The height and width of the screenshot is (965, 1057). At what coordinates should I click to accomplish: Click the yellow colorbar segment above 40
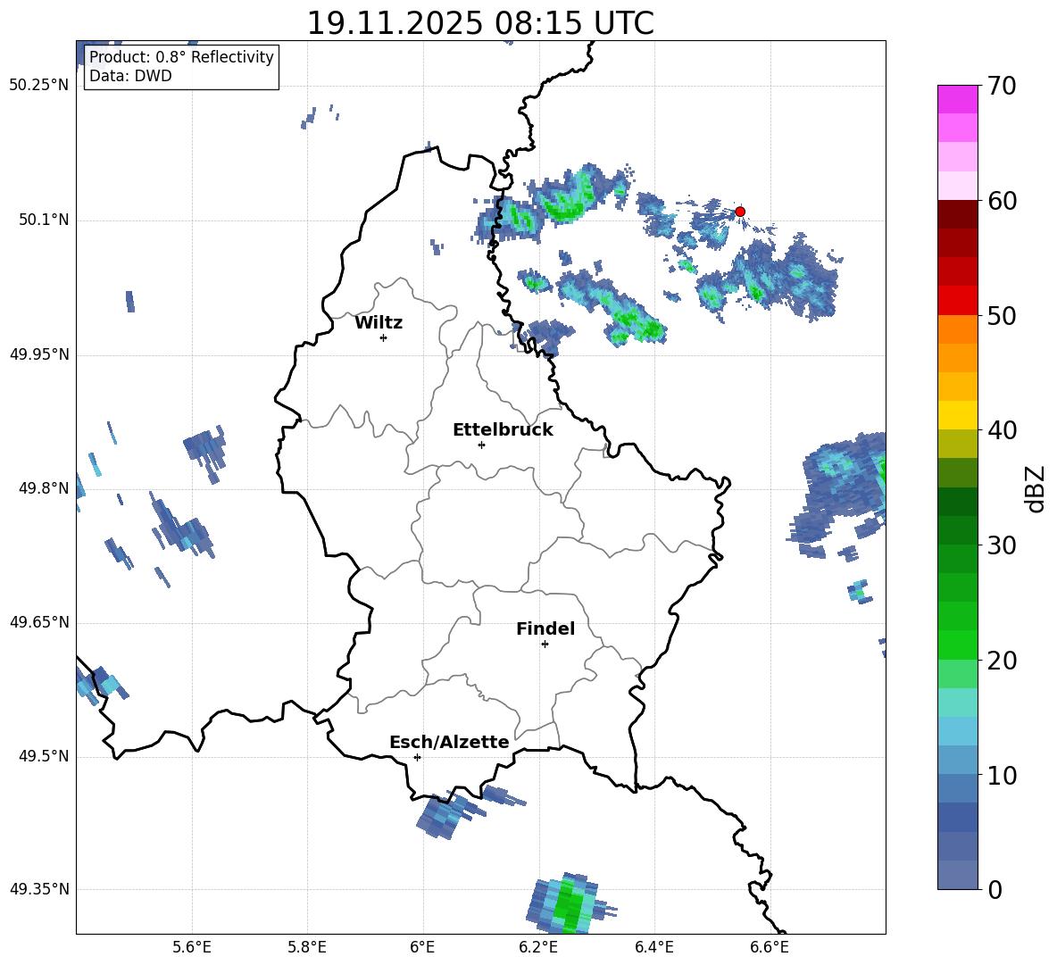(957, 416)
